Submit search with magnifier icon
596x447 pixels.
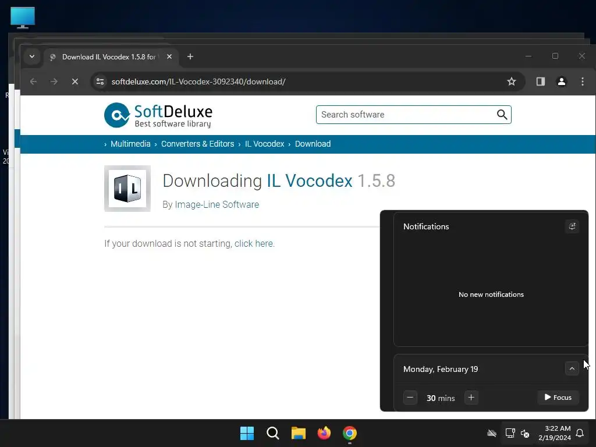click(x=502, y=115)
